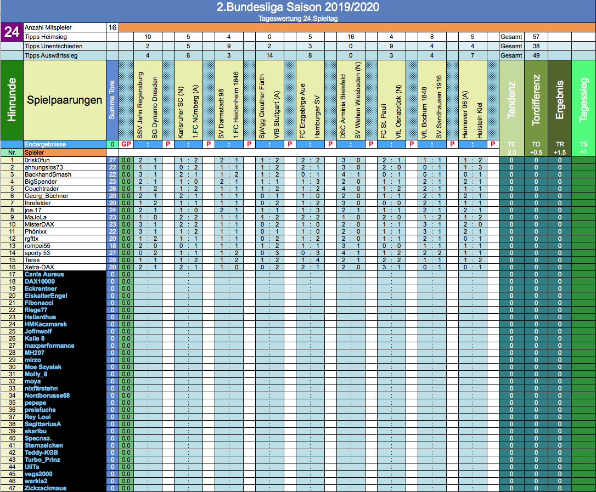Click the 'Spielpaarungen' header cell
Screen dimensions: 596x492
click(x=65, y=100)
